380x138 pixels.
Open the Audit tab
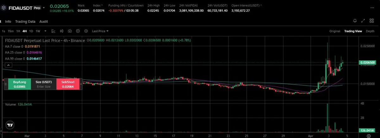44,21
